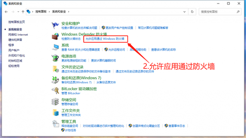Expand address bar history dropdown
The height and width of the screenshot is (138, 246).
(184, 12)
